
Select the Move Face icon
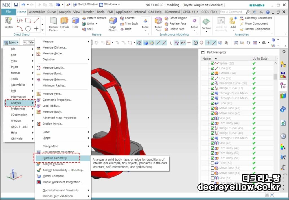click(158, 21)
